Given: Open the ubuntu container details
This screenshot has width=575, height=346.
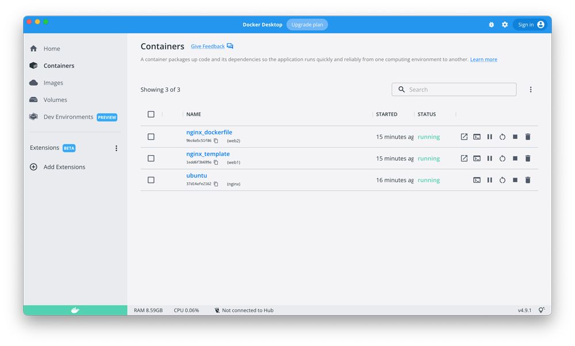Looking at the screenshot, I should 197,175.
